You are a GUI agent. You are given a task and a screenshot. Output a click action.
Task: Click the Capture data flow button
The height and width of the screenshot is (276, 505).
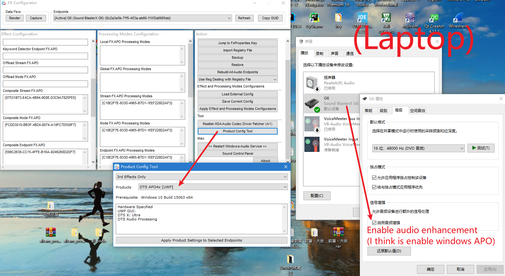click(x=36, y=18)
